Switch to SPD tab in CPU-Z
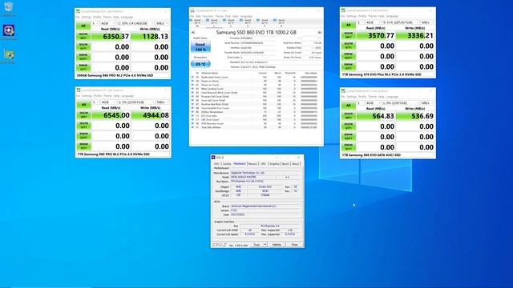513x288 pixels. [x=264, y=163]
